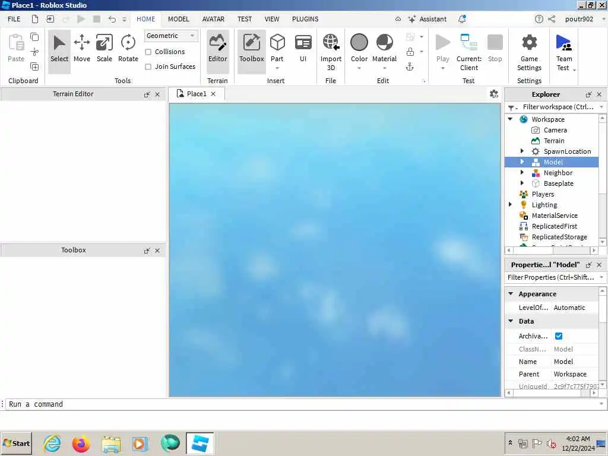Choose the Scale tool
The width and height of the screenshot is (608, 456).
coord(104,49)
